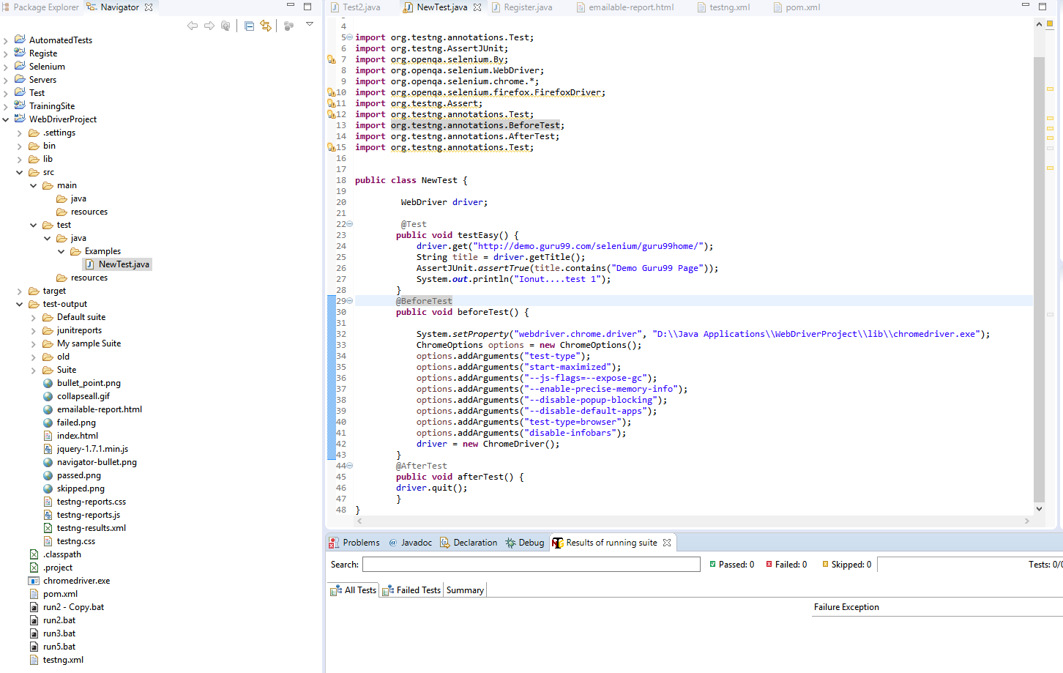Open the emailable-report.html editor tab
The width and height of the screenshot is (1063, 673).
coord(624,7)
